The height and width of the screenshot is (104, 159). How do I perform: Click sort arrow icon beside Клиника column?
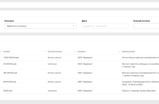[75, 52]
